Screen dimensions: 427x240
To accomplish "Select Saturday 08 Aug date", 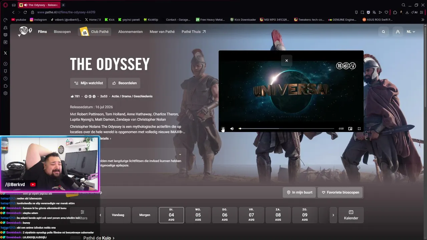I will point(278,215).
